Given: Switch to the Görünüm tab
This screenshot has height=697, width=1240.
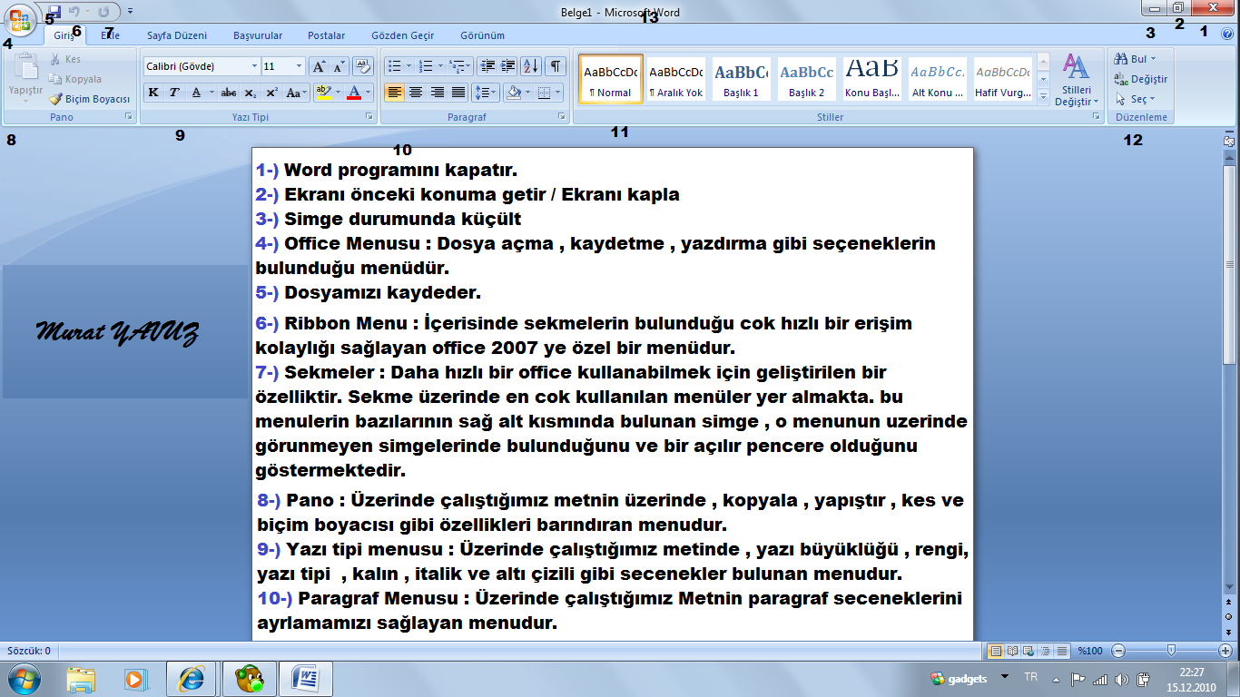Looking at the screenshot, I should pyautogui.click(x=483, y=35).
